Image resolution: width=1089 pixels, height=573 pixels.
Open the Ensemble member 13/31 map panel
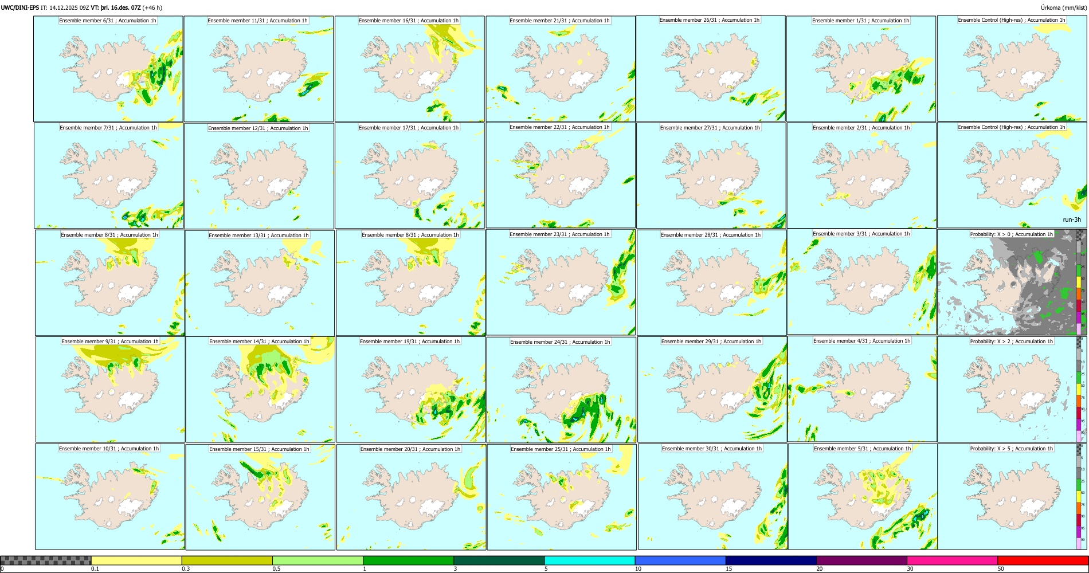[x=260, y=283]
